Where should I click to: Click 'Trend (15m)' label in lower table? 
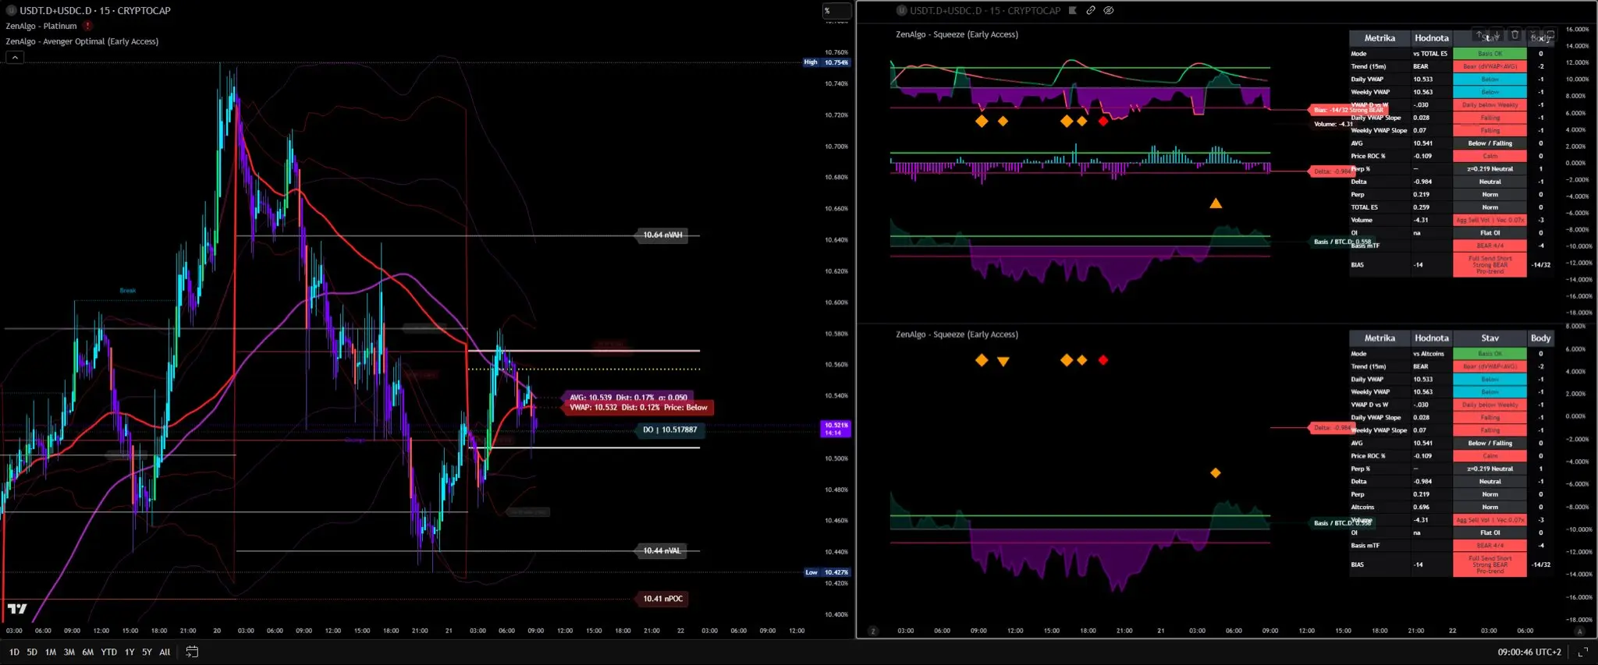(1369, 366)
